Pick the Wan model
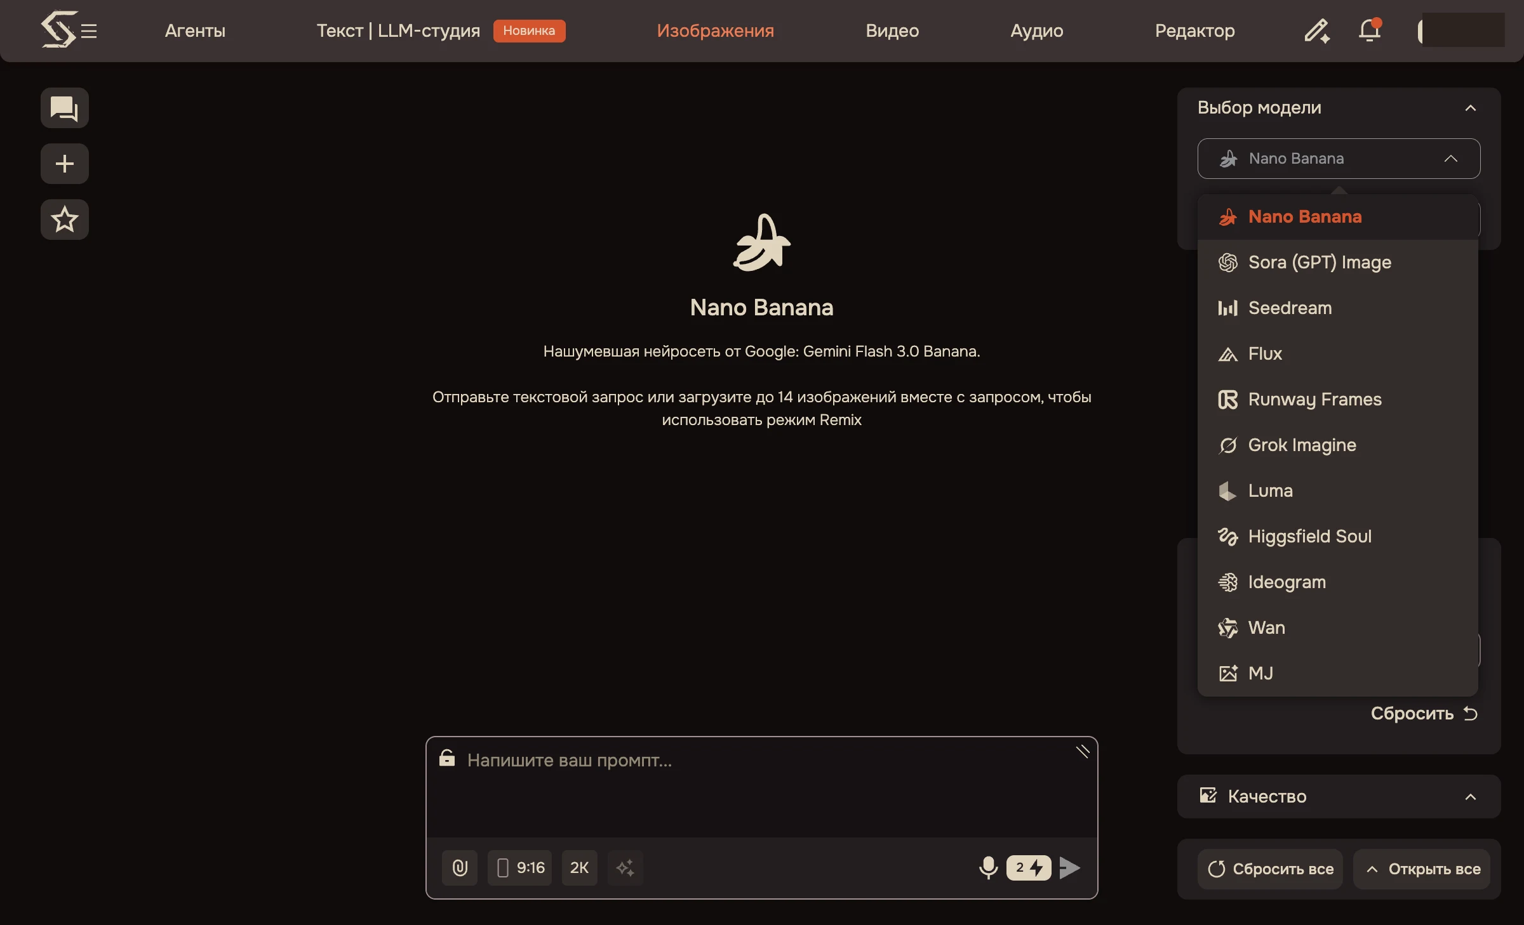 [x=1338, y=628]
